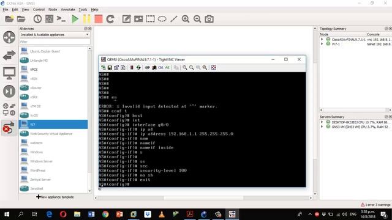Activate the add a link cable tool
Image resolution: width=392 pixels, height=220 pixels.
coord(9,128)
